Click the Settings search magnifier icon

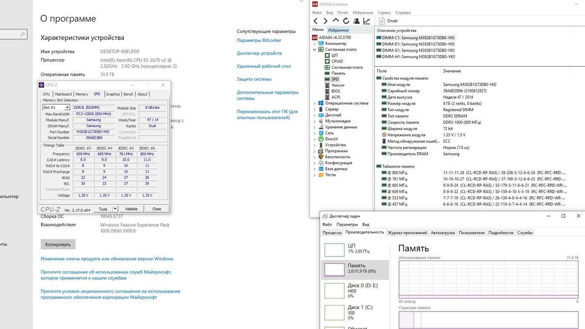pos(22,34)
